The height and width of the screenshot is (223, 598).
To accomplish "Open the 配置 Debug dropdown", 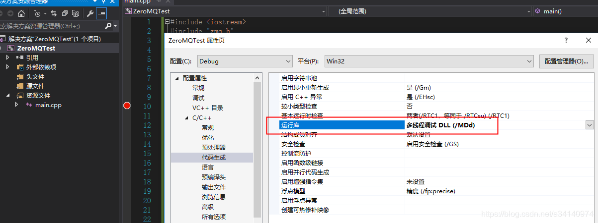I will [245, 61].
